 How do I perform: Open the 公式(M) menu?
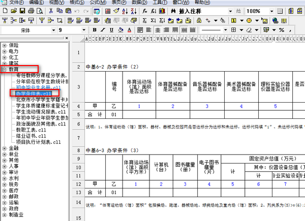97,3
